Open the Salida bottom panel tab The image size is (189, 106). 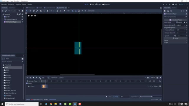point(28,100)
